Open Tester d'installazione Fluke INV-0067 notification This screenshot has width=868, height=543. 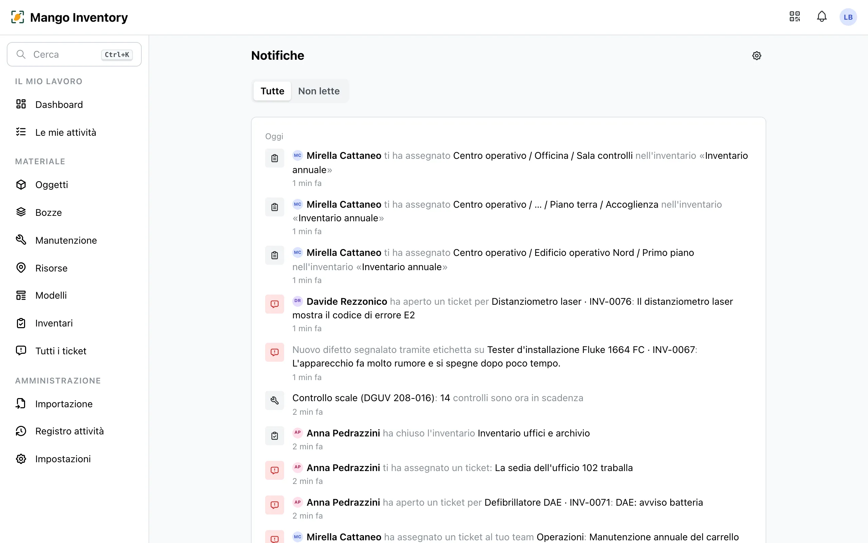coord(508,363)
